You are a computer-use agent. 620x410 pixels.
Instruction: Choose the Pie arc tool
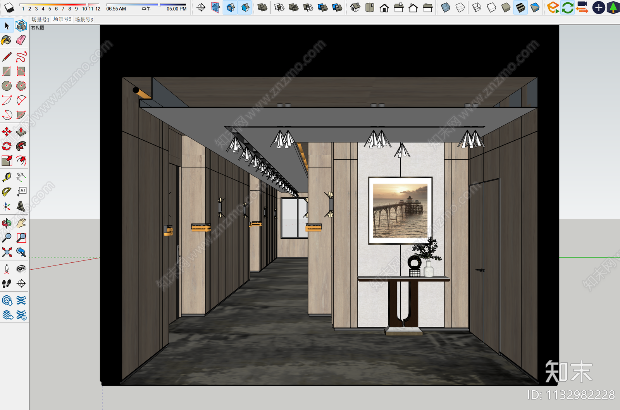21,115
